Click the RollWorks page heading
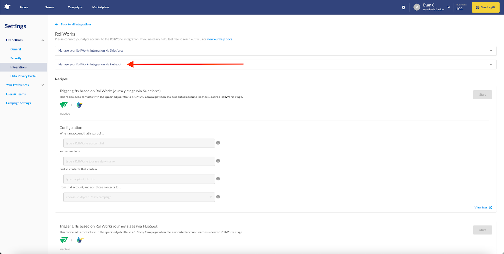Viewport: 504px width, 254px height. coord(65,34)
